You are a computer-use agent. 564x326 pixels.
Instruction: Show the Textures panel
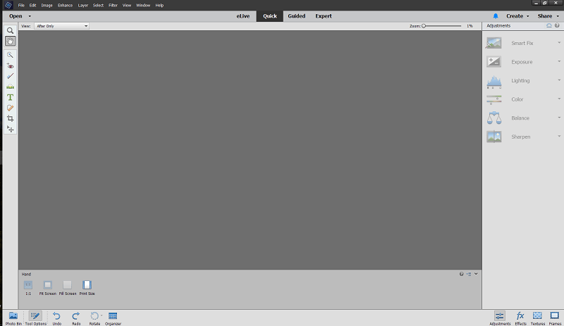(537, 318)
